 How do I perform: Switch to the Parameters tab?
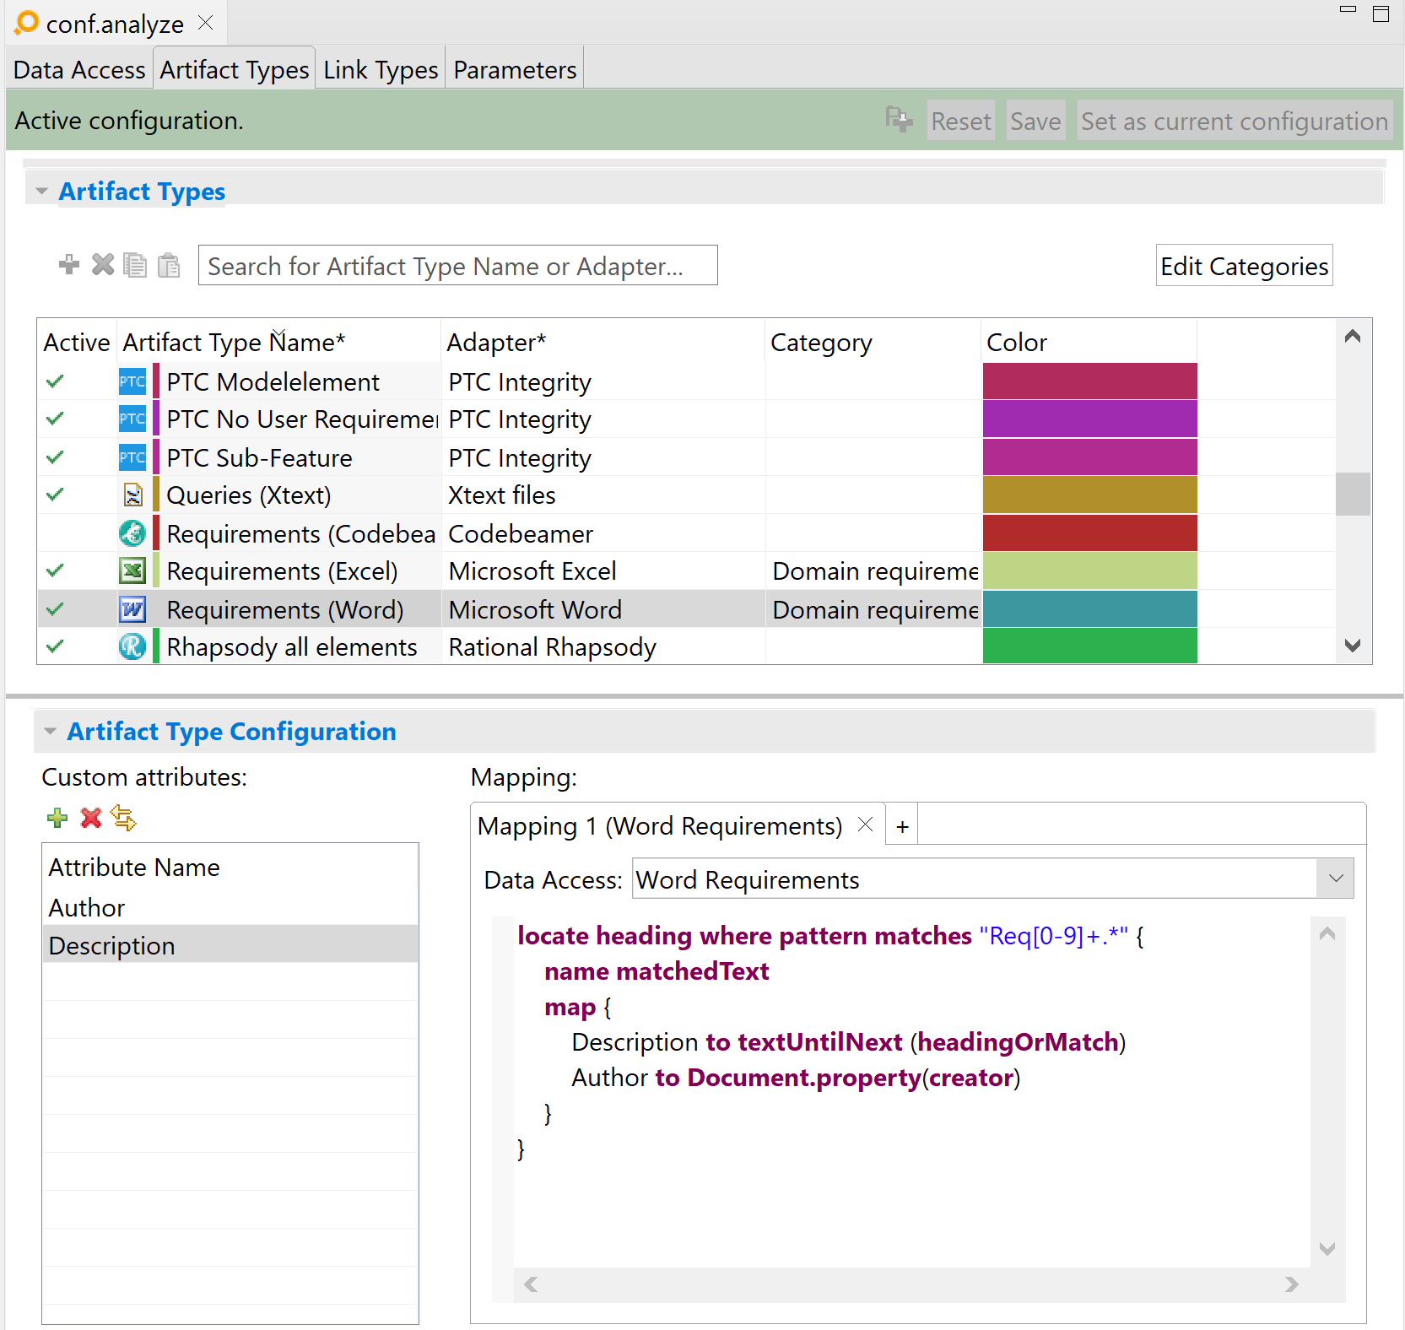coord(515,69)
